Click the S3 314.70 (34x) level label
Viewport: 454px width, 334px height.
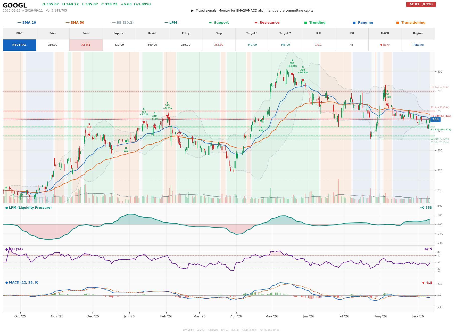[x=440, y=142]
